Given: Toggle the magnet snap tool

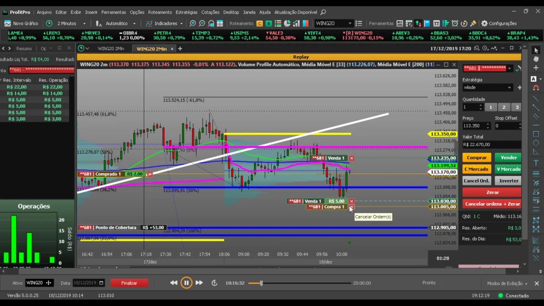Looking at the screenshot, I should [x=536, y=88].
